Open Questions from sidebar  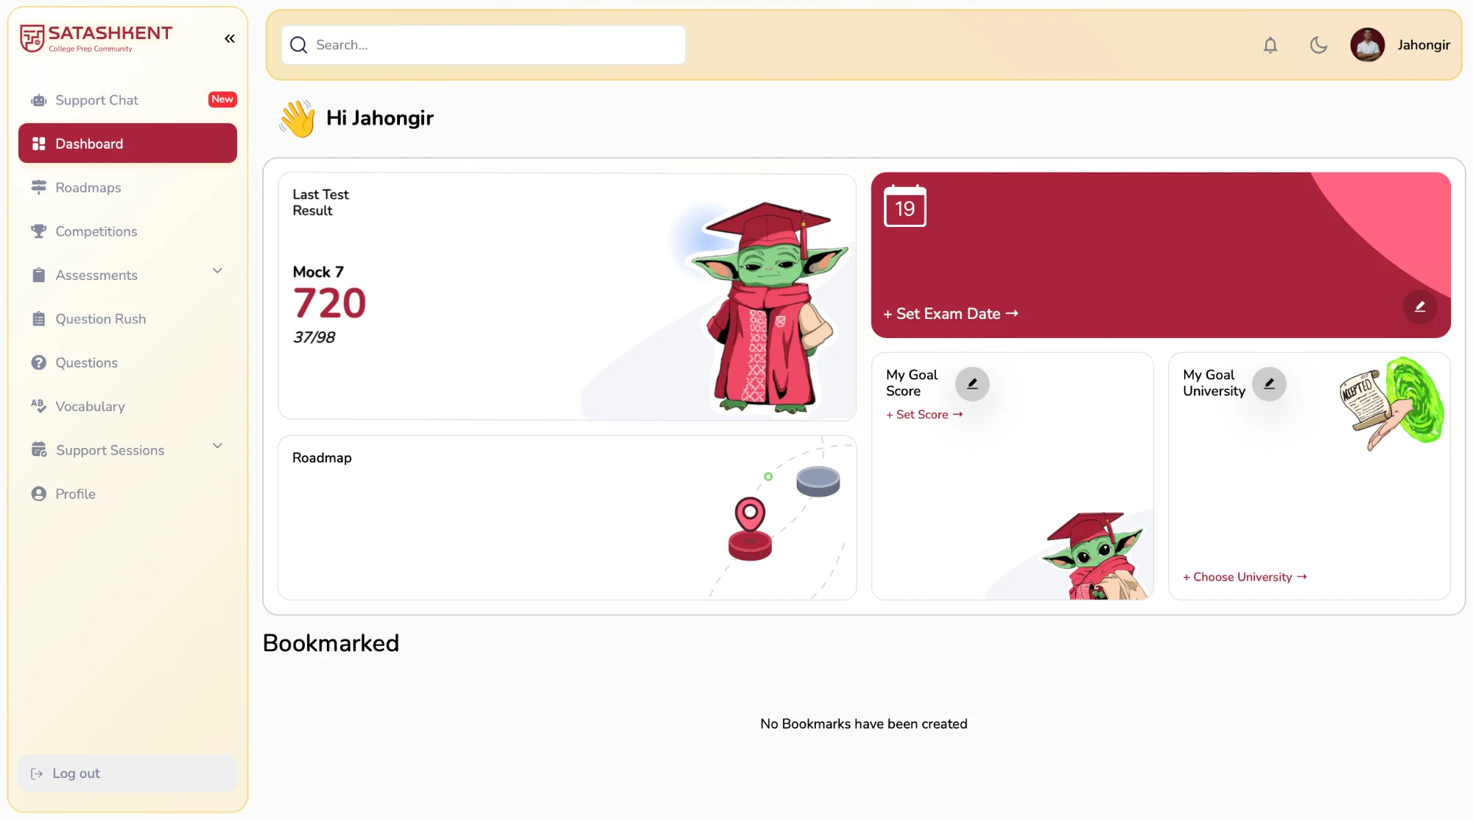point(127,362)
